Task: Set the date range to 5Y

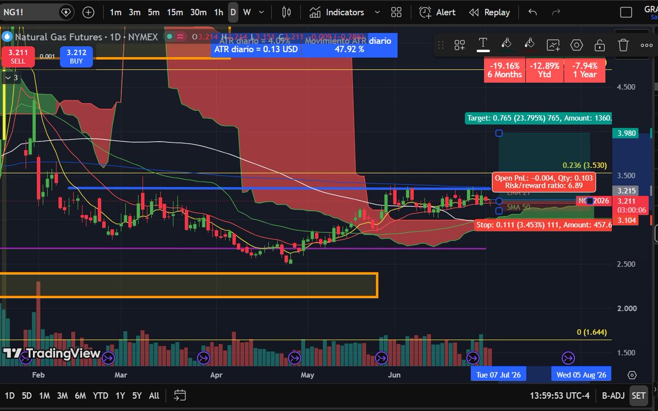Action: 137,396
